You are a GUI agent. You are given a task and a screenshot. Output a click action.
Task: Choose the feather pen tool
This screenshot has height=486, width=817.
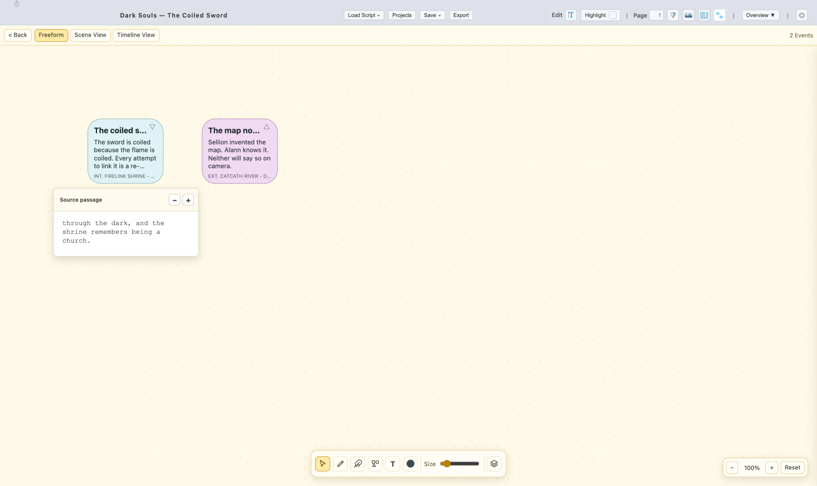(358, 464)
